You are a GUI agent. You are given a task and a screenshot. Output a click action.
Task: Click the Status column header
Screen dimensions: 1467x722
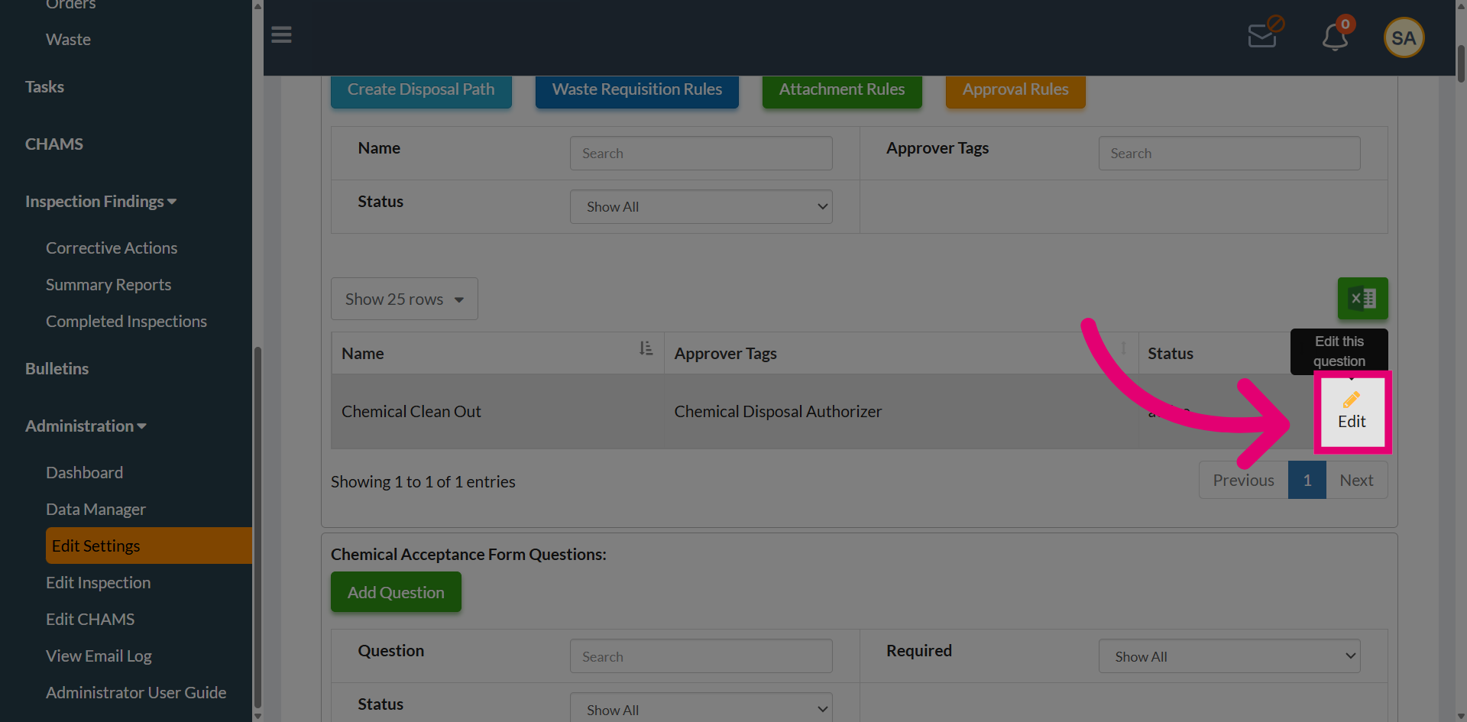1170,354
